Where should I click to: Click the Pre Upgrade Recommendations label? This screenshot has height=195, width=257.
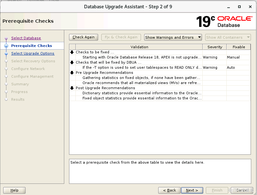105,73
